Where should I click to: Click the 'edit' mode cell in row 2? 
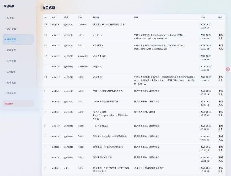(66, 168)
